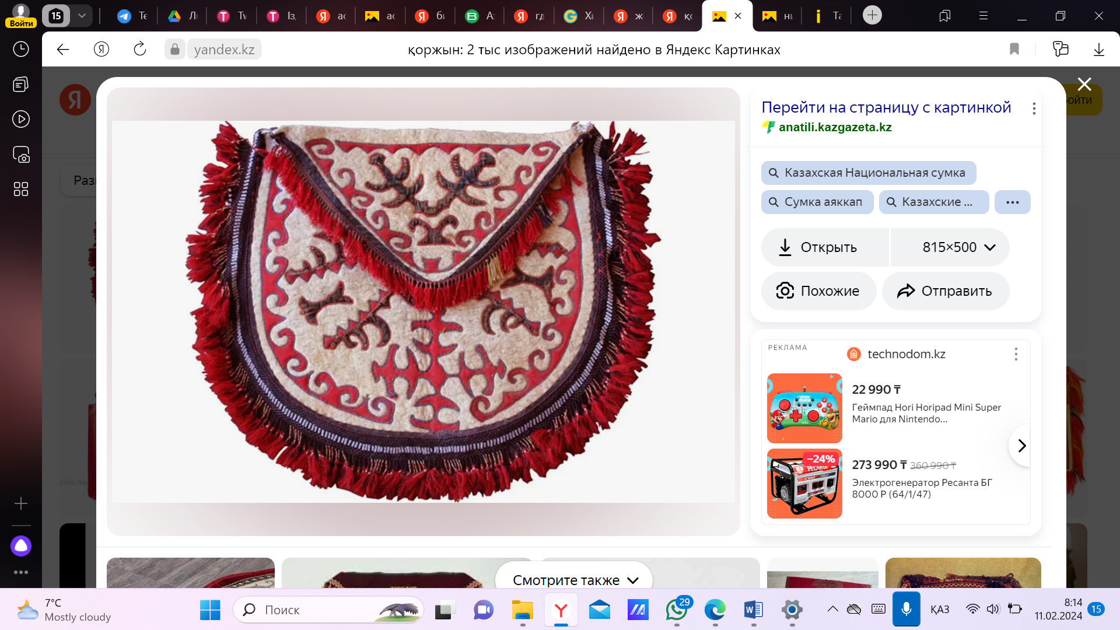Open a new browser tab
This screenshot has width=1120, height=630.
click(x=872, y=15)
